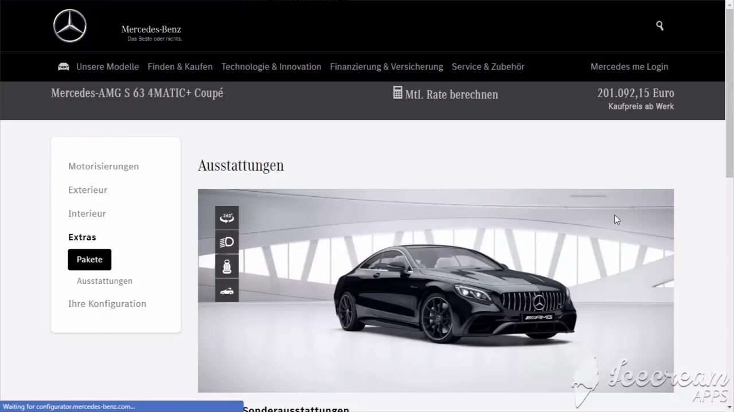Viewport: 734px width, 412px height.
Task: Toggle the headlights view icon
Action: click(227, 242)
